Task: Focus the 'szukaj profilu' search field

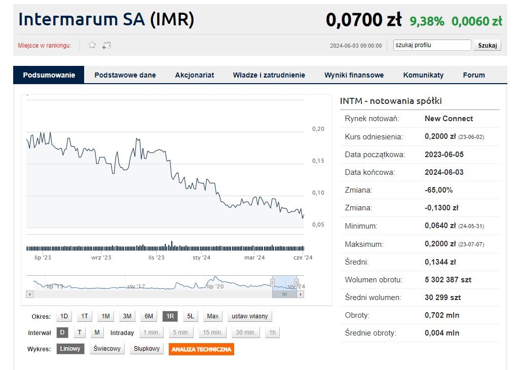Action: pos(432,45)
